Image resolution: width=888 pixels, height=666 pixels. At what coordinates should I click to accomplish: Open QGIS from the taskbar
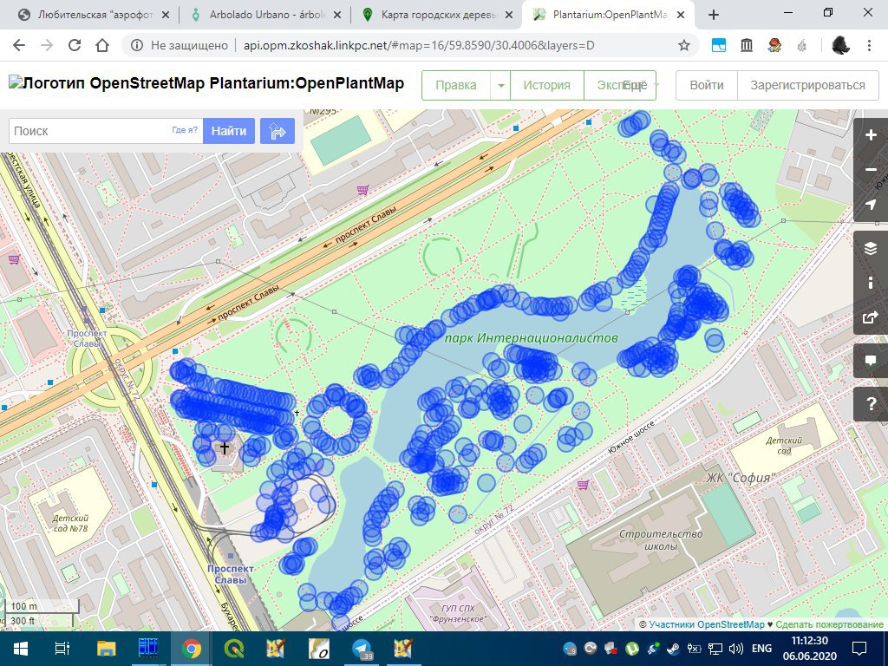coord(234,649)
